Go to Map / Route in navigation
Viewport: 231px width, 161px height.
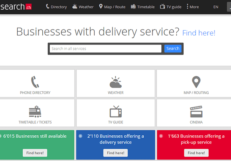click(x=112, y=7)
